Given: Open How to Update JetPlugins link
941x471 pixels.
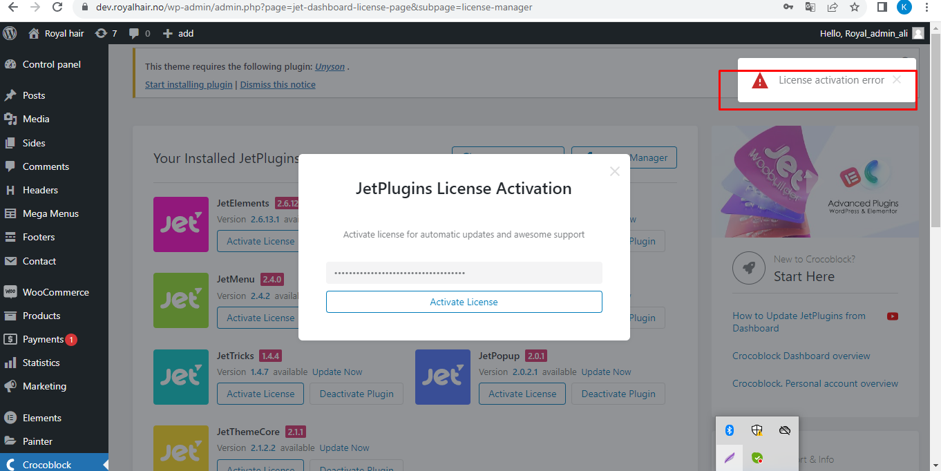Looking at the screenshot, I should [x=799, y=322].
